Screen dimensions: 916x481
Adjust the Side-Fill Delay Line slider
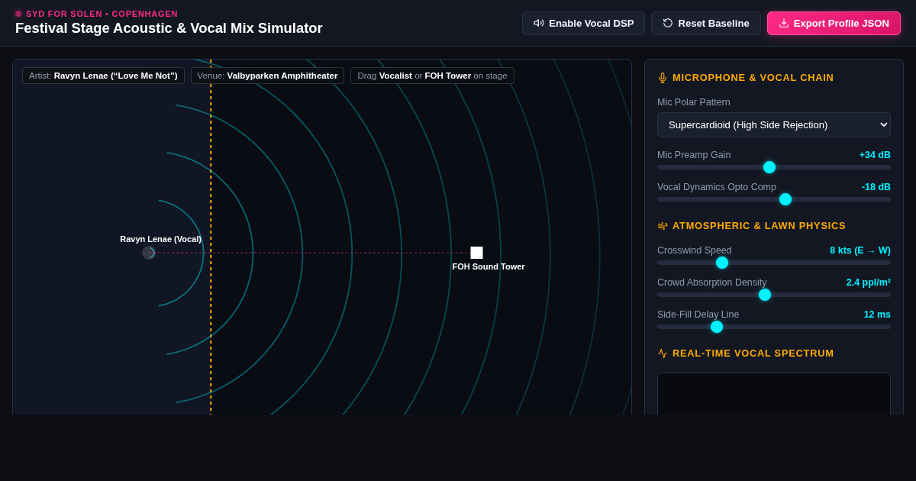[x=774, y=327]
